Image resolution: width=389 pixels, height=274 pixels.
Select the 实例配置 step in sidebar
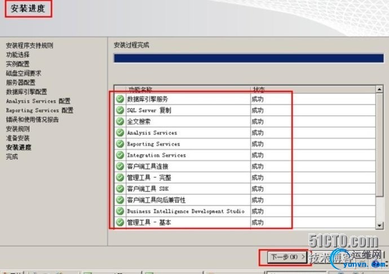click(x=17, y=64)
